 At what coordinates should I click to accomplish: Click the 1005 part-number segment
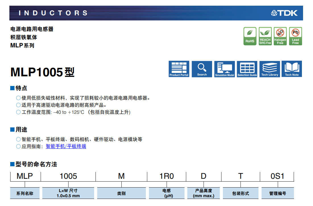click(x=68, y=176)
